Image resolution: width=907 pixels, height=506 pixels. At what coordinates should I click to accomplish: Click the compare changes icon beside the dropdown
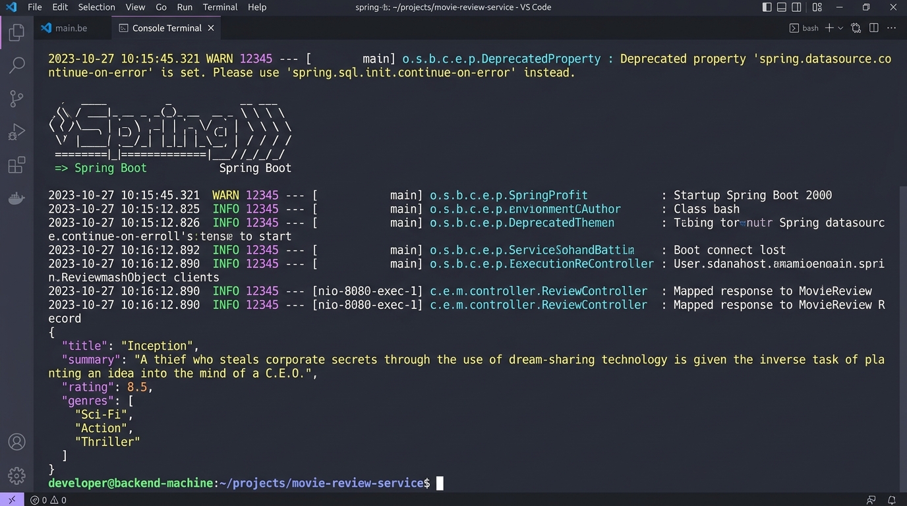(x=856, y=28)
